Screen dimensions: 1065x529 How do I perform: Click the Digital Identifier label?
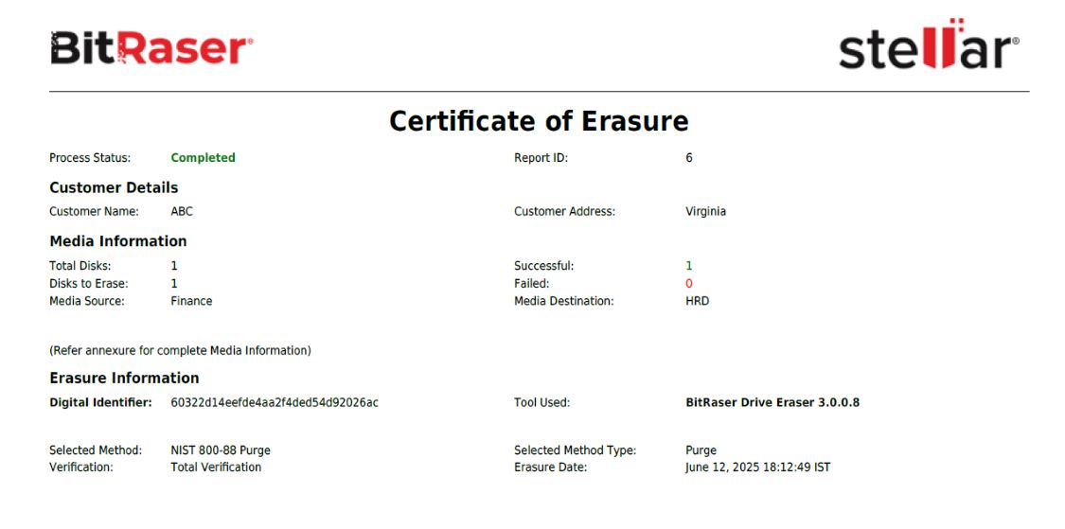(100, 403)
